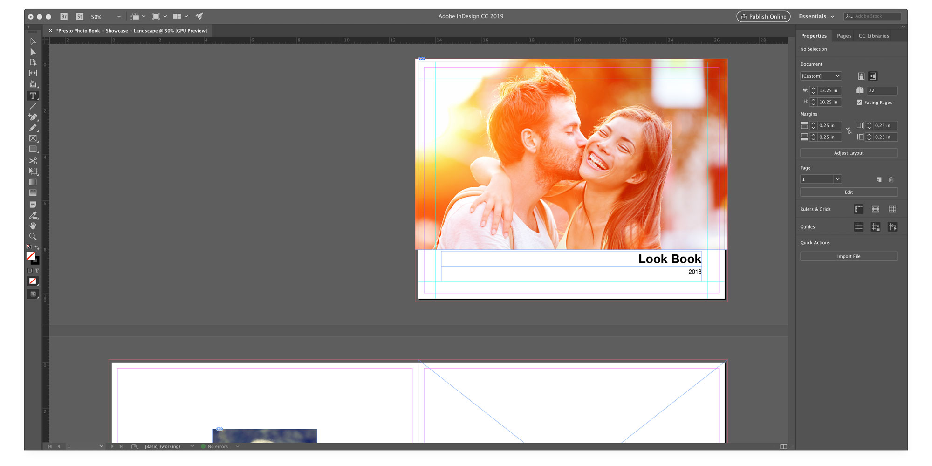932x466 pixels.
Task: Click the Fill color swatch in the toolbar
Action: click(31, 256)
